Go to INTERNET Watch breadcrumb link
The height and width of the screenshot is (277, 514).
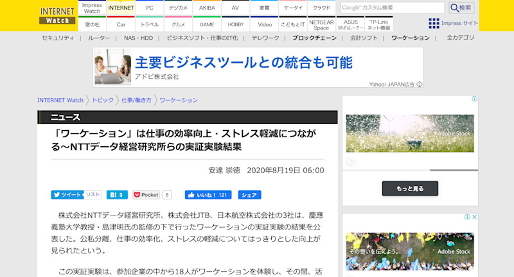pos(60,100)
